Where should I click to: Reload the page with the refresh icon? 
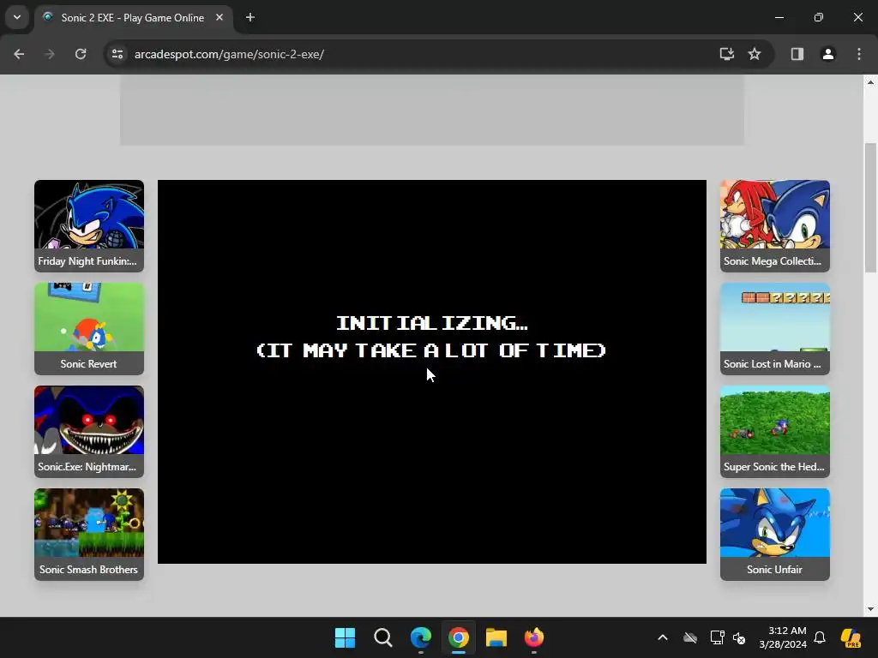(x=81, y=54)
